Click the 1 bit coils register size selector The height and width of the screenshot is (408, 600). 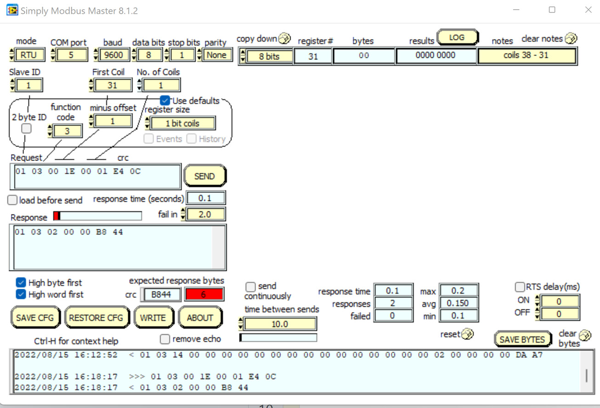[183, 123]
